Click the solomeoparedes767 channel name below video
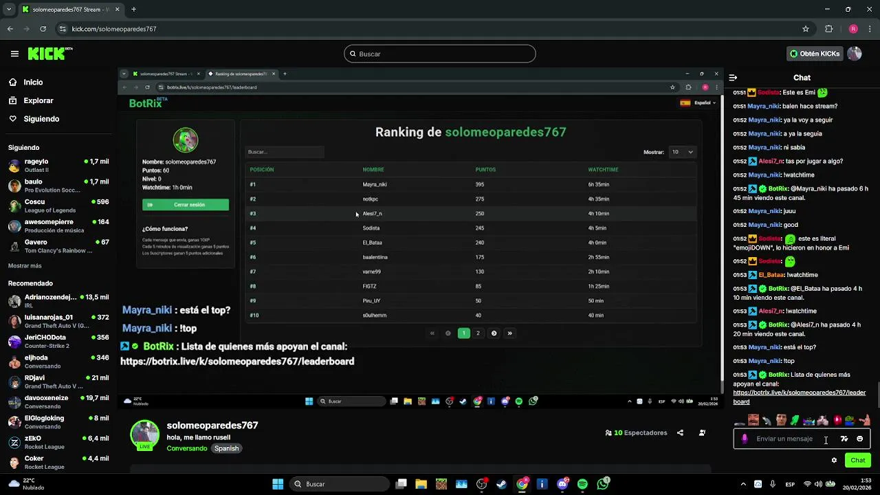The height and width of the screenshot is (495, 880). 212,426
